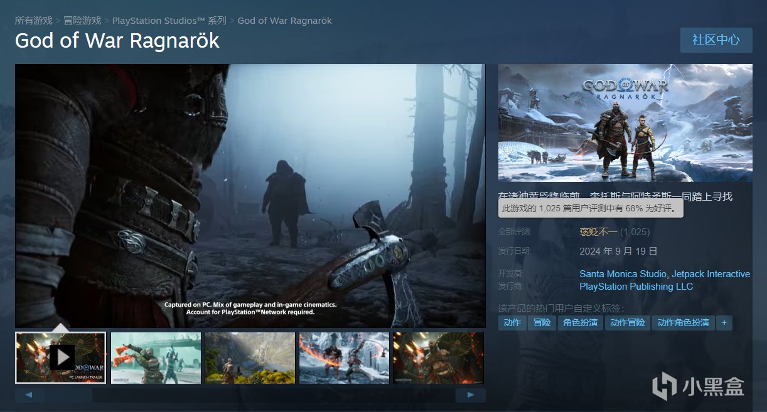The height and width of the screenshot is (412, 767).
Task: Select the 冒险 tag
Action: click(x=542, y=323)
